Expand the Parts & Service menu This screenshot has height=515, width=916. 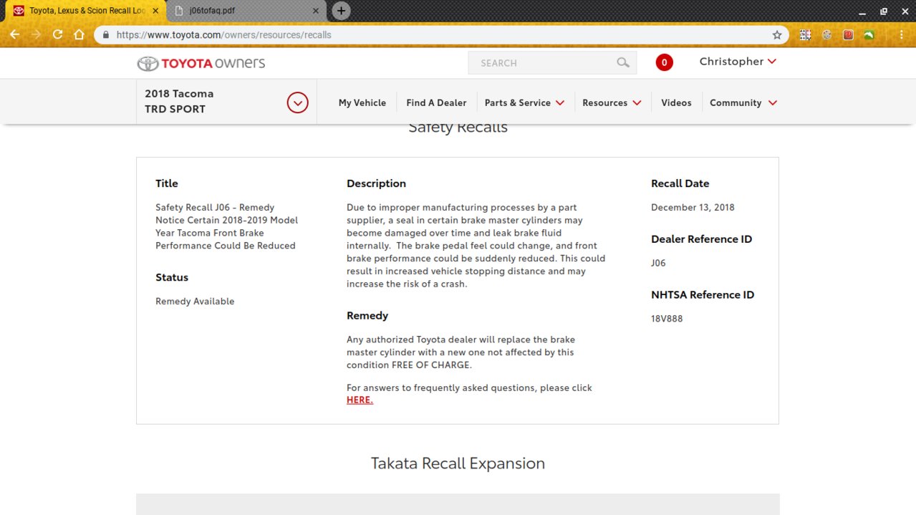tap(524, 102)
